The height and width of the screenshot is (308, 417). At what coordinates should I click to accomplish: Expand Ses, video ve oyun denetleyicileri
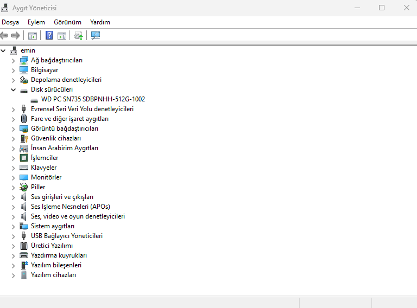point(13,217)
